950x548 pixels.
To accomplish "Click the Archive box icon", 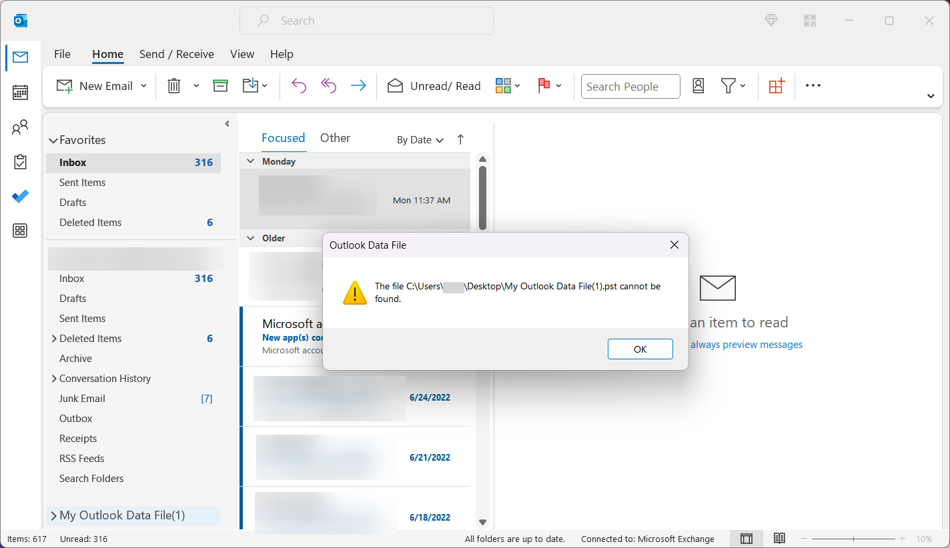I will coord(220,86).
